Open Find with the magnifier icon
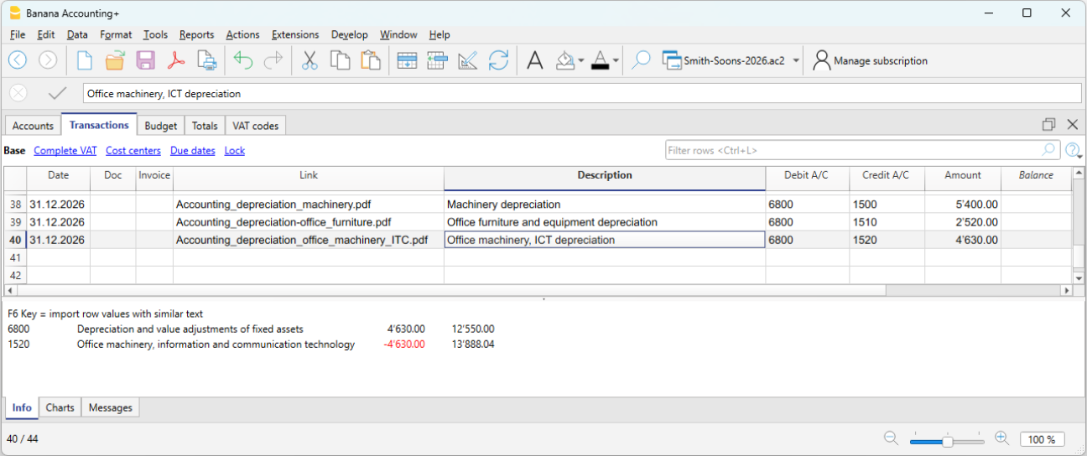Viewport: 1087px width, 456px height. point(641,60)
